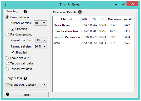This screenshot has width=141, height=101.
Task: Select the Random sampling option
Action: point(7,34)
